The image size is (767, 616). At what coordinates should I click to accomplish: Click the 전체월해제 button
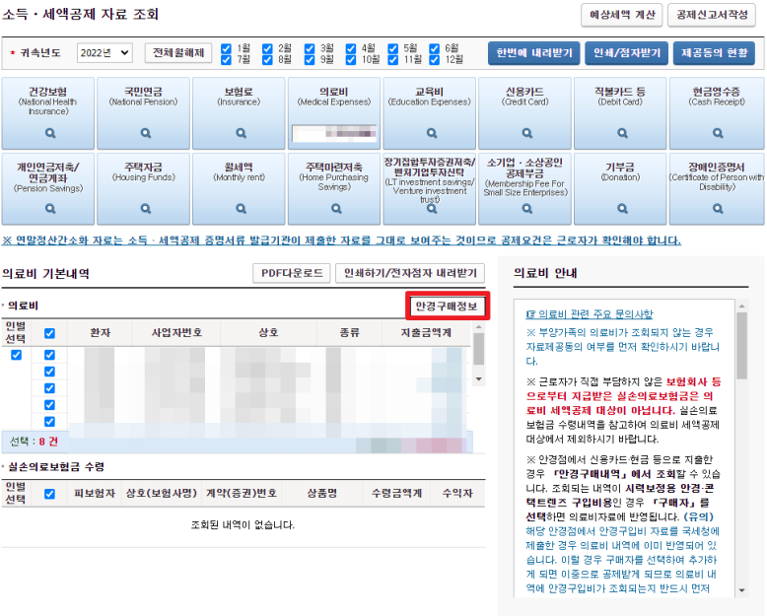pyautogui.click(x=178, y=53)
